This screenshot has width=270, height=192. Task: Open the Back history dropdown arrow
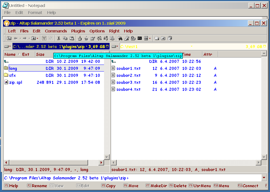(20, 39)
